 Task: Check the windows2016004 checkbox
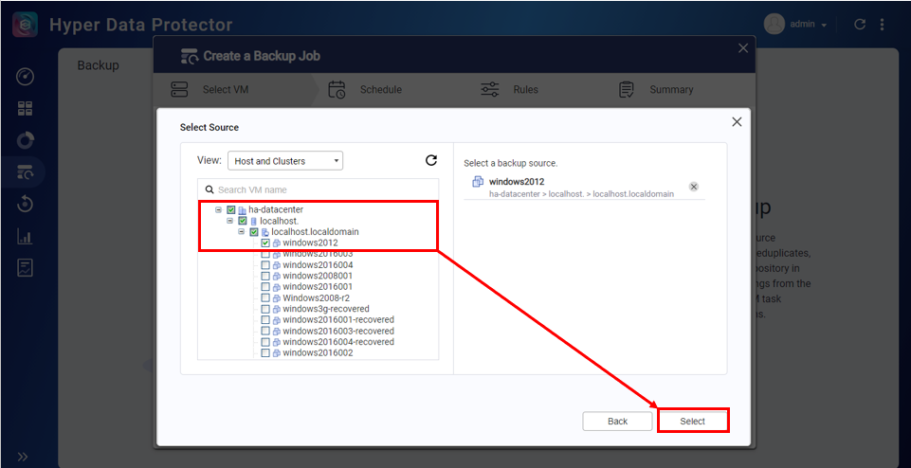point(265,264)
